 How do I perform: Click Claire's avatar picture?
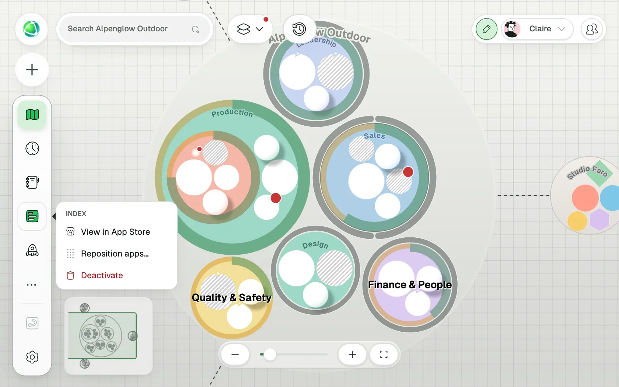pos(511,29)
